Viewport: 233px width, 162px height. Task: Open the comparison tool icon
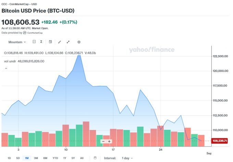click(34, 42)
